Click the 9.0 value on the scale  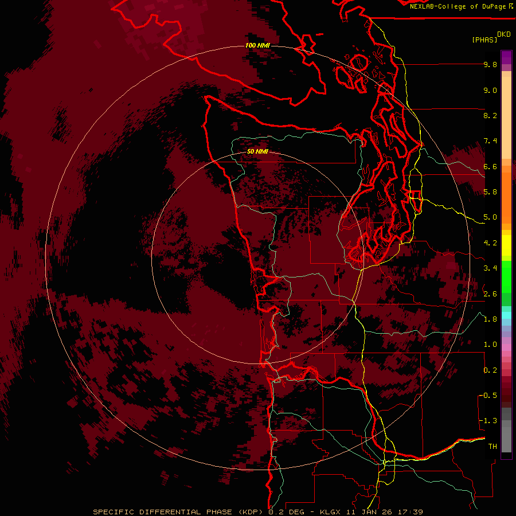(x=490, y=91)
